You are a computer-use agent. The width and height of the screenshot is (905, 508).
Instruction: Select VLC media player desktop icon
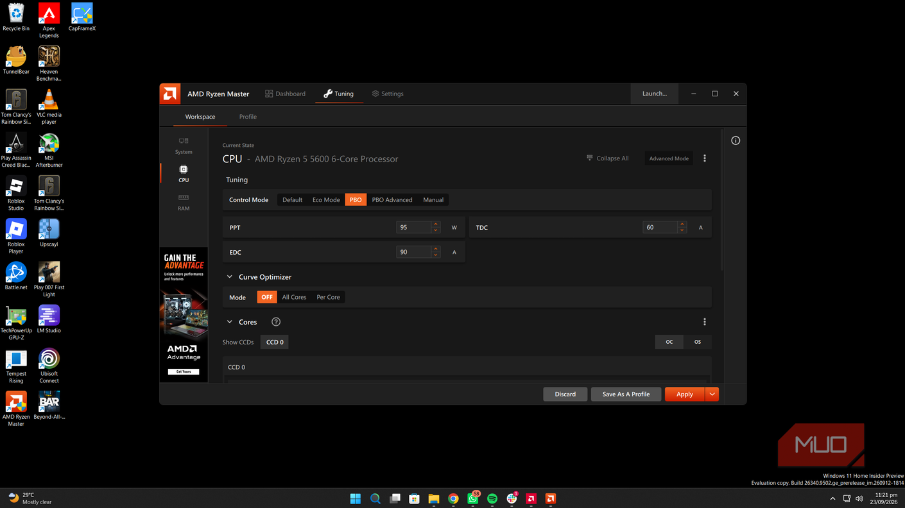49,107
